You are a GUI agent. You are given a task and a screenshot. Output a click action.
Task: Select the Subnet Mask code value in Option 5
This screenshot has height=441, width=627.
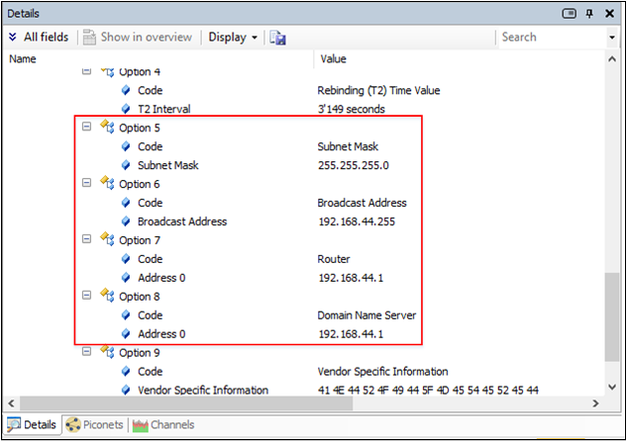point(348,146)
